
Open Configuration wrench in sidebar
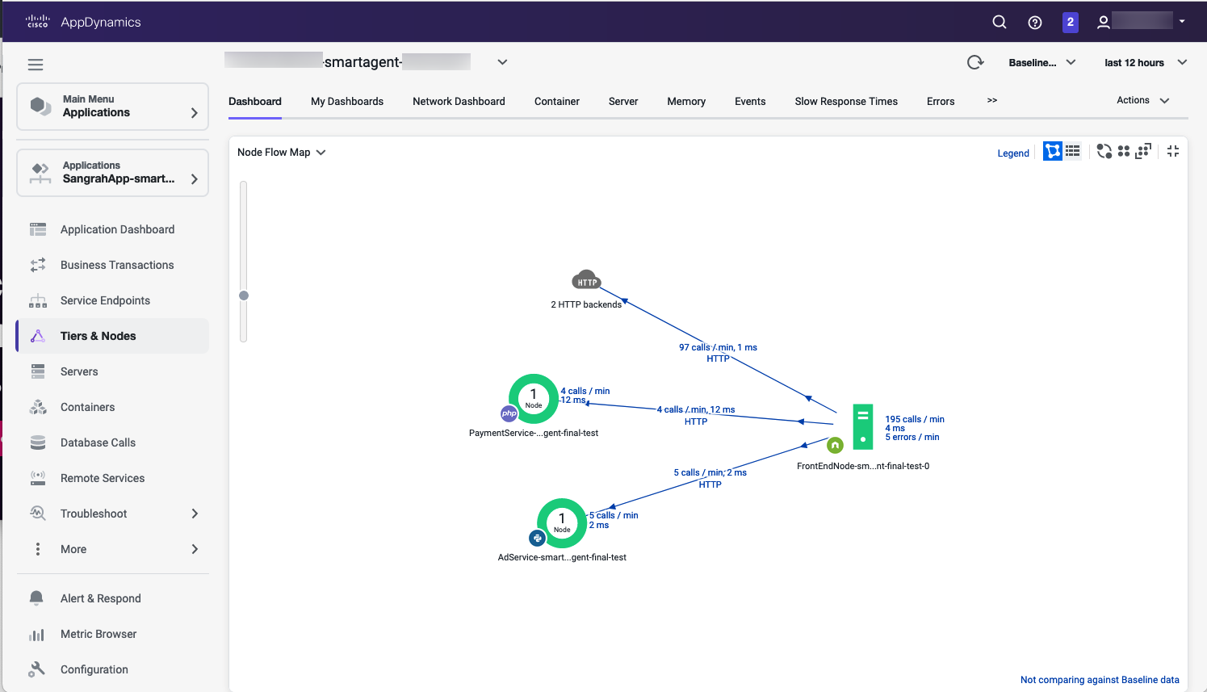tap(37, 669)
